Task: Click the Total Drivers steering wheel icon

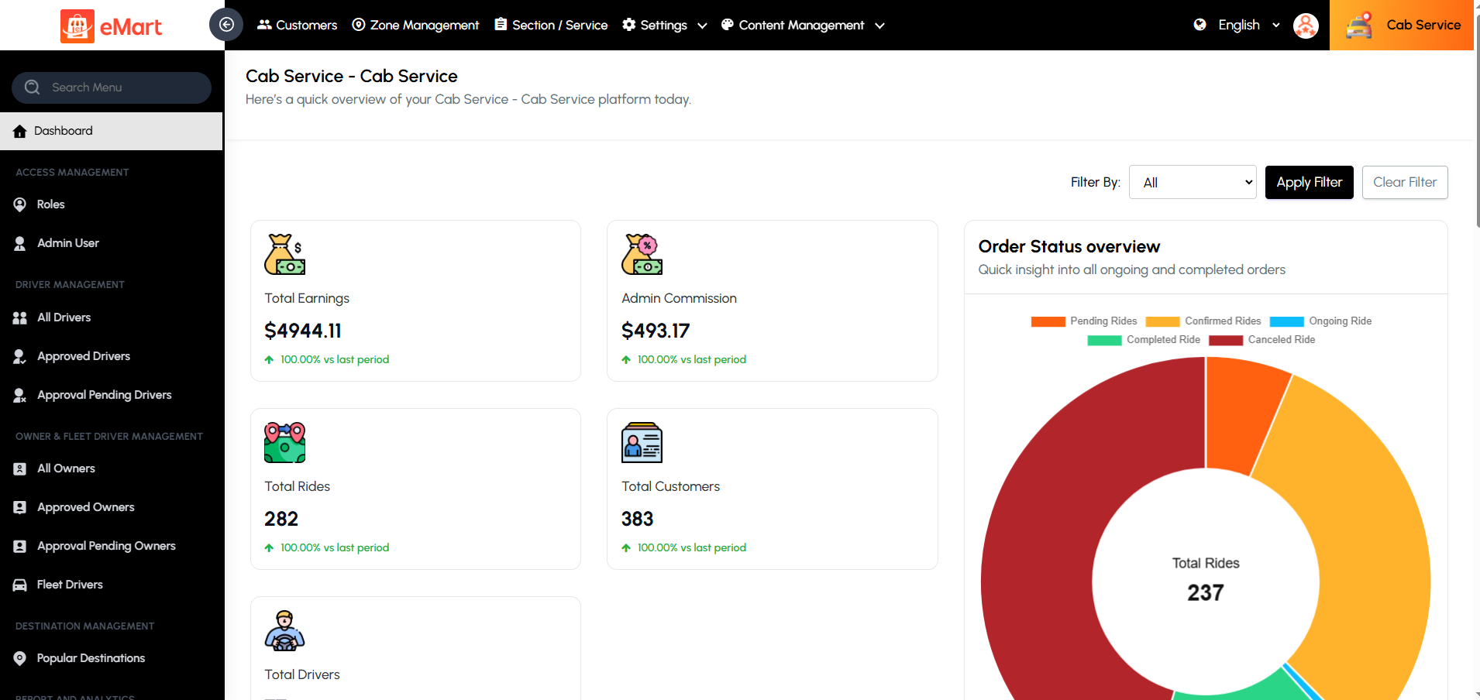Action: (284, 631)
